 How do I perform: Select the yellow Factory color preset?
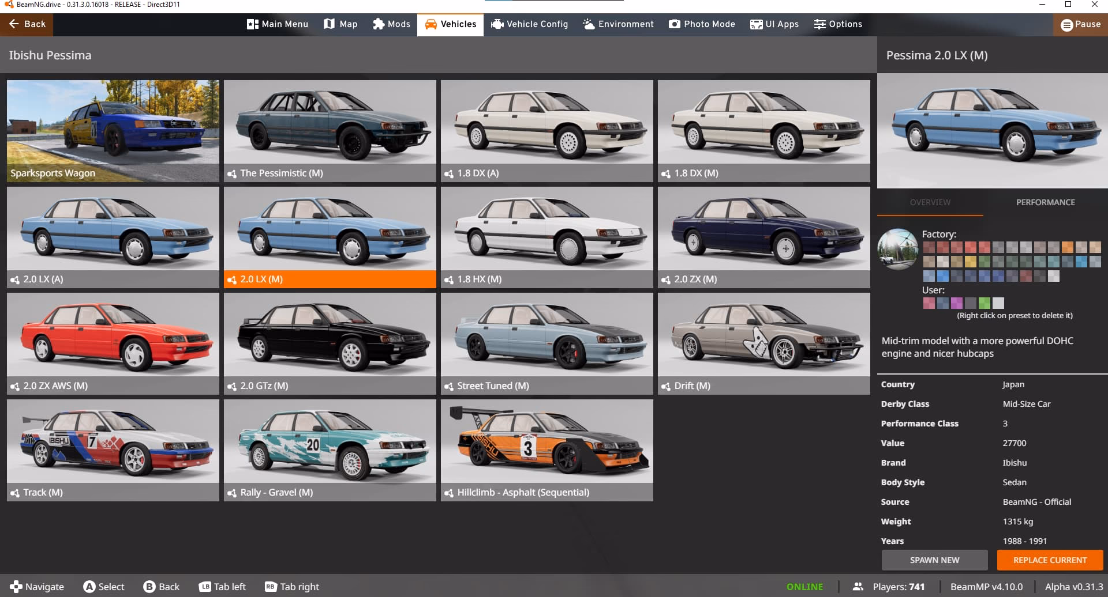point(970,262)
